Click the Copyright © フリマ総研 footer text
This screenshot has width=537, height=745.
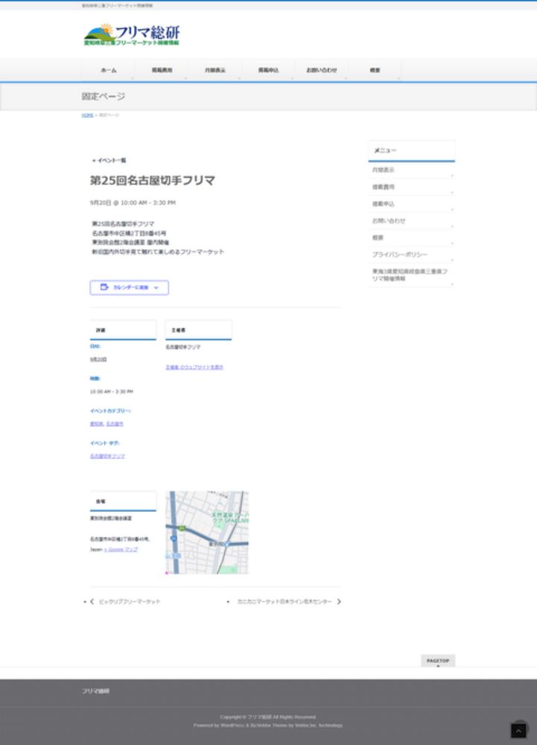point(268,717)
